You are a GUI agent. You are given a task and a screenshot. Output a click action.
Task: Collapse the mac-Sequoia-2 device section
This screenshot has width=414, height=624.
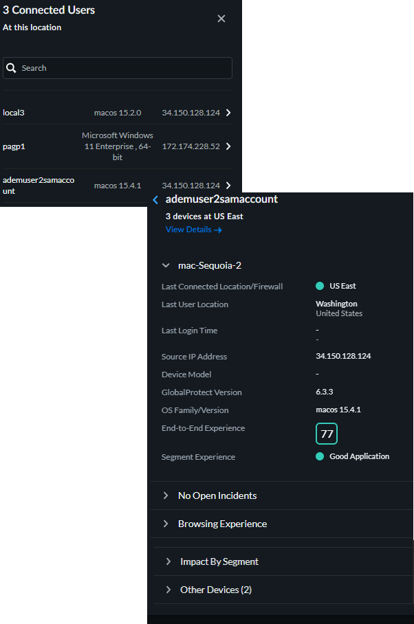pyautogui.click(x=166, y=265)
